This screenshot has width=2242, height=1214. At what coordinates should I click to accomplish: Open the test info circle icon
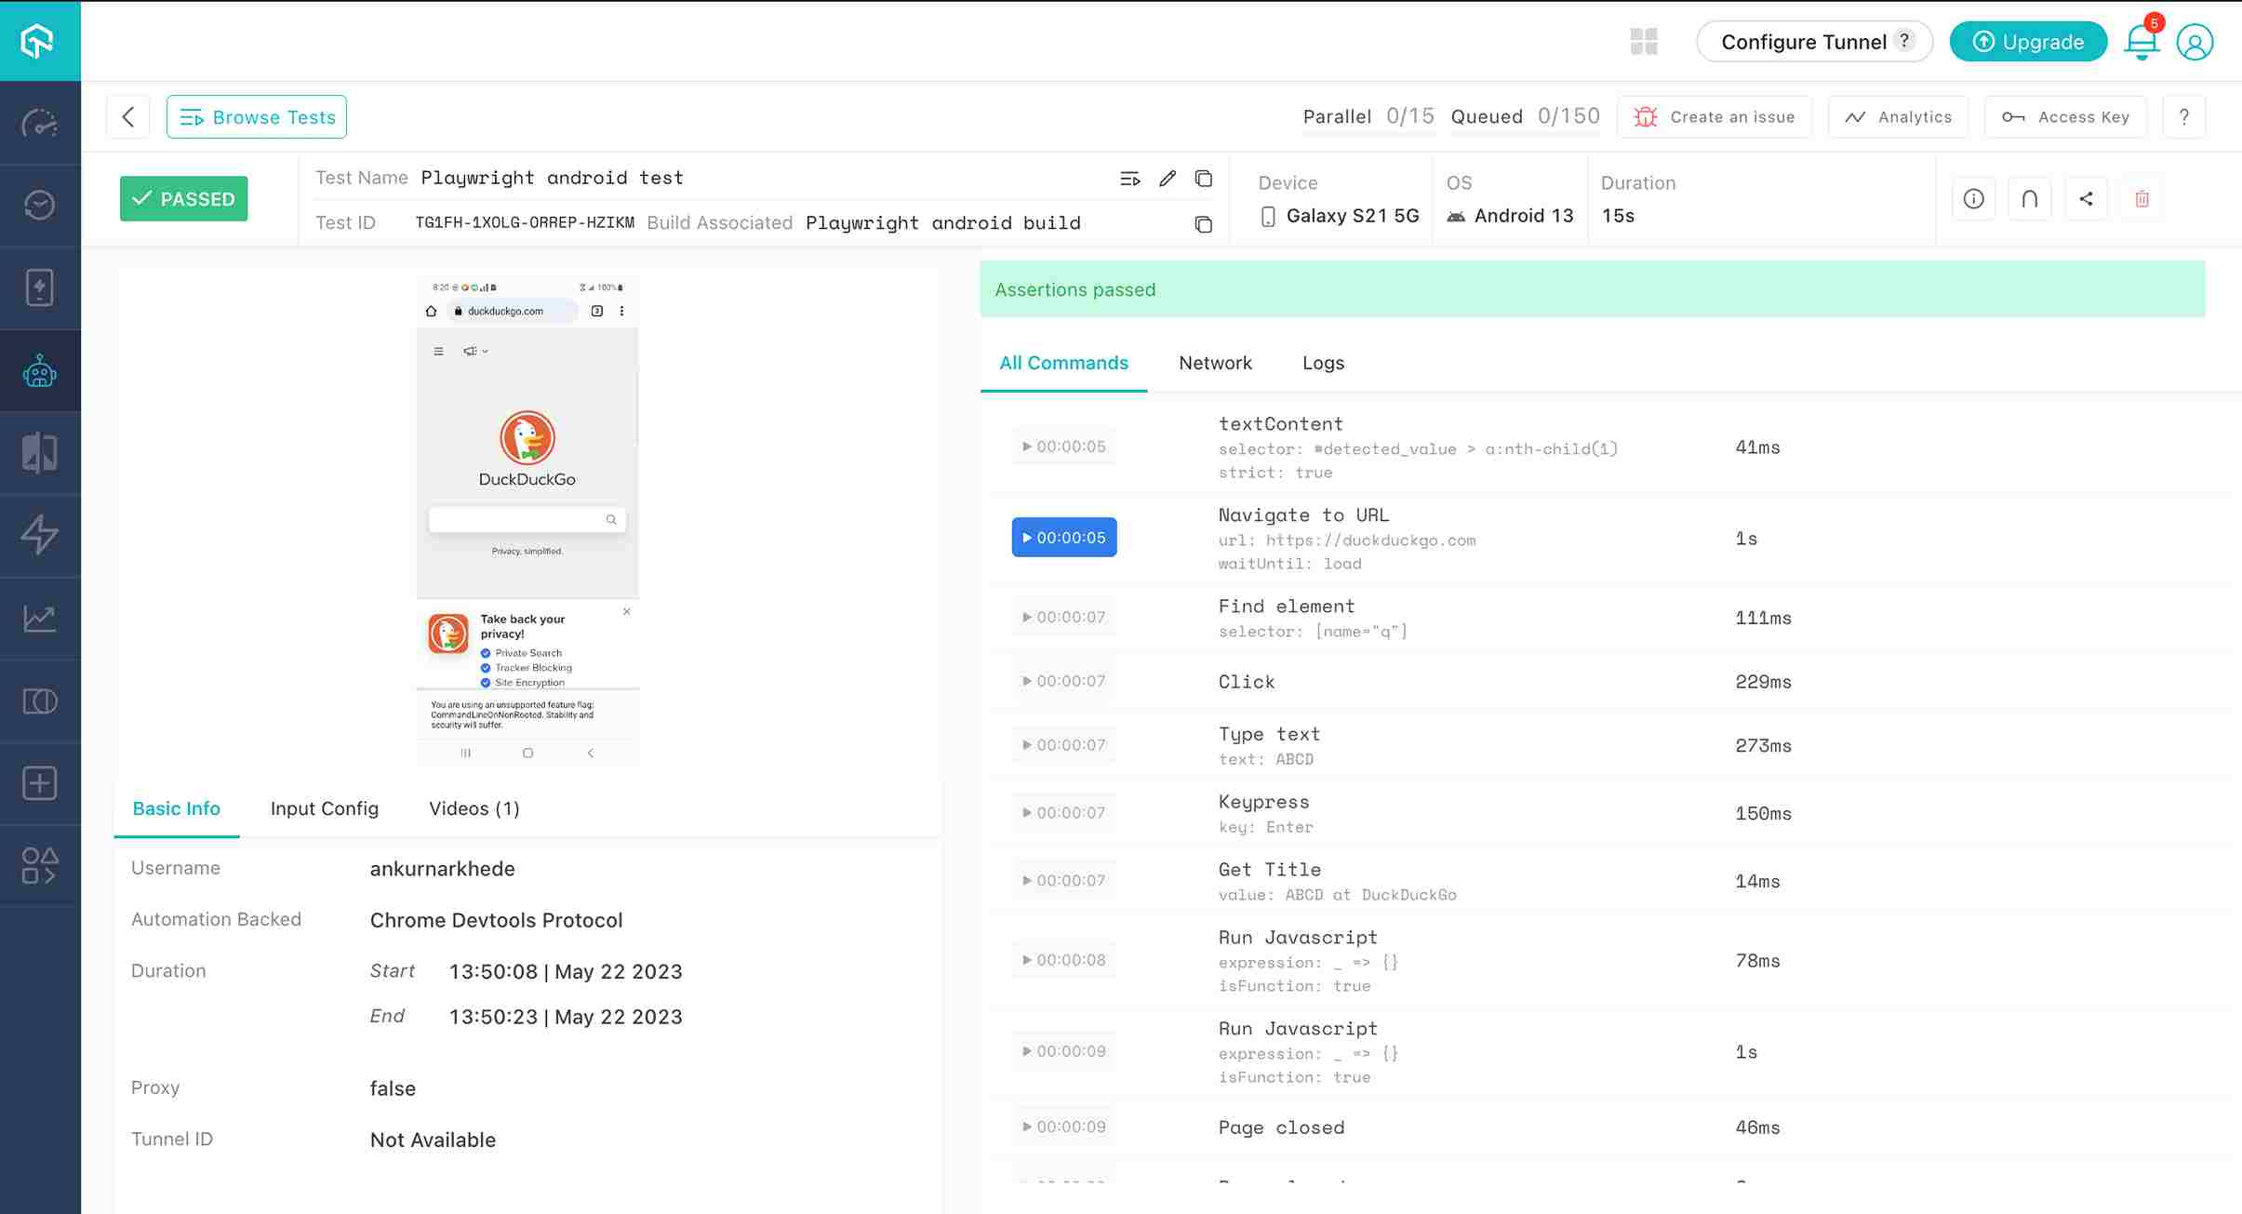point(1973,198)
